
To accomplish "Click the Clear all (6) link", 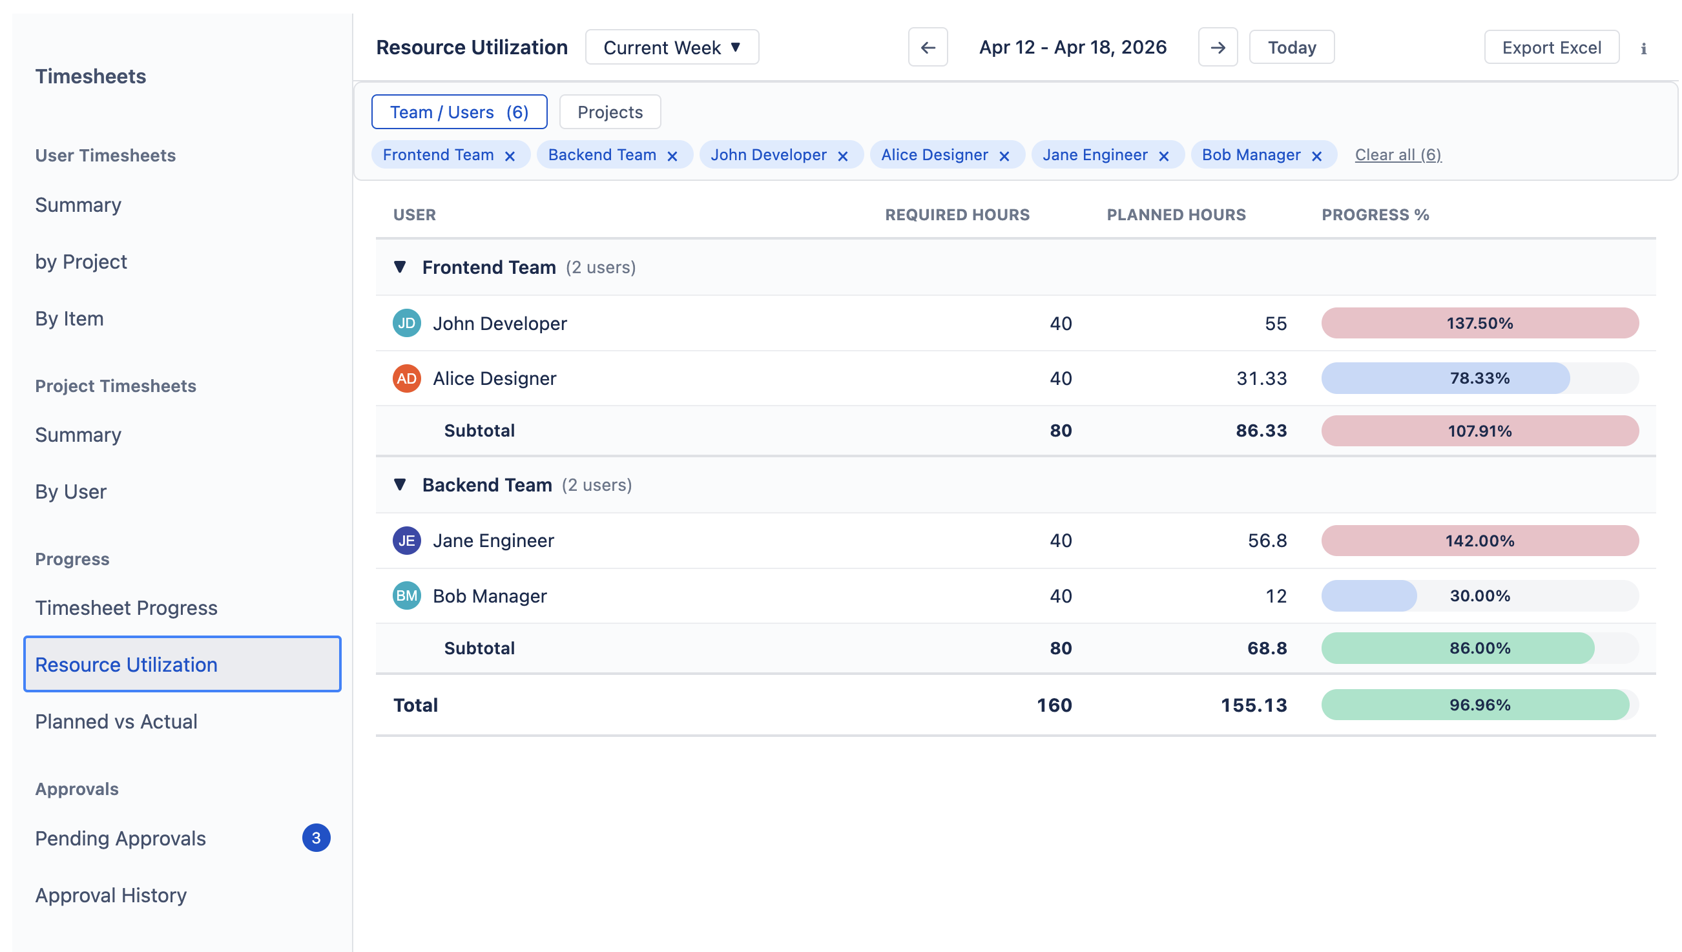I will click(1398, 155).
